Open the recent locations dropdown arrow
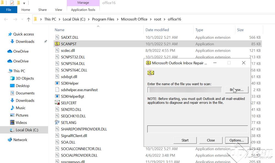The width and height of the screenshot is (275, 163). point(22,19)
